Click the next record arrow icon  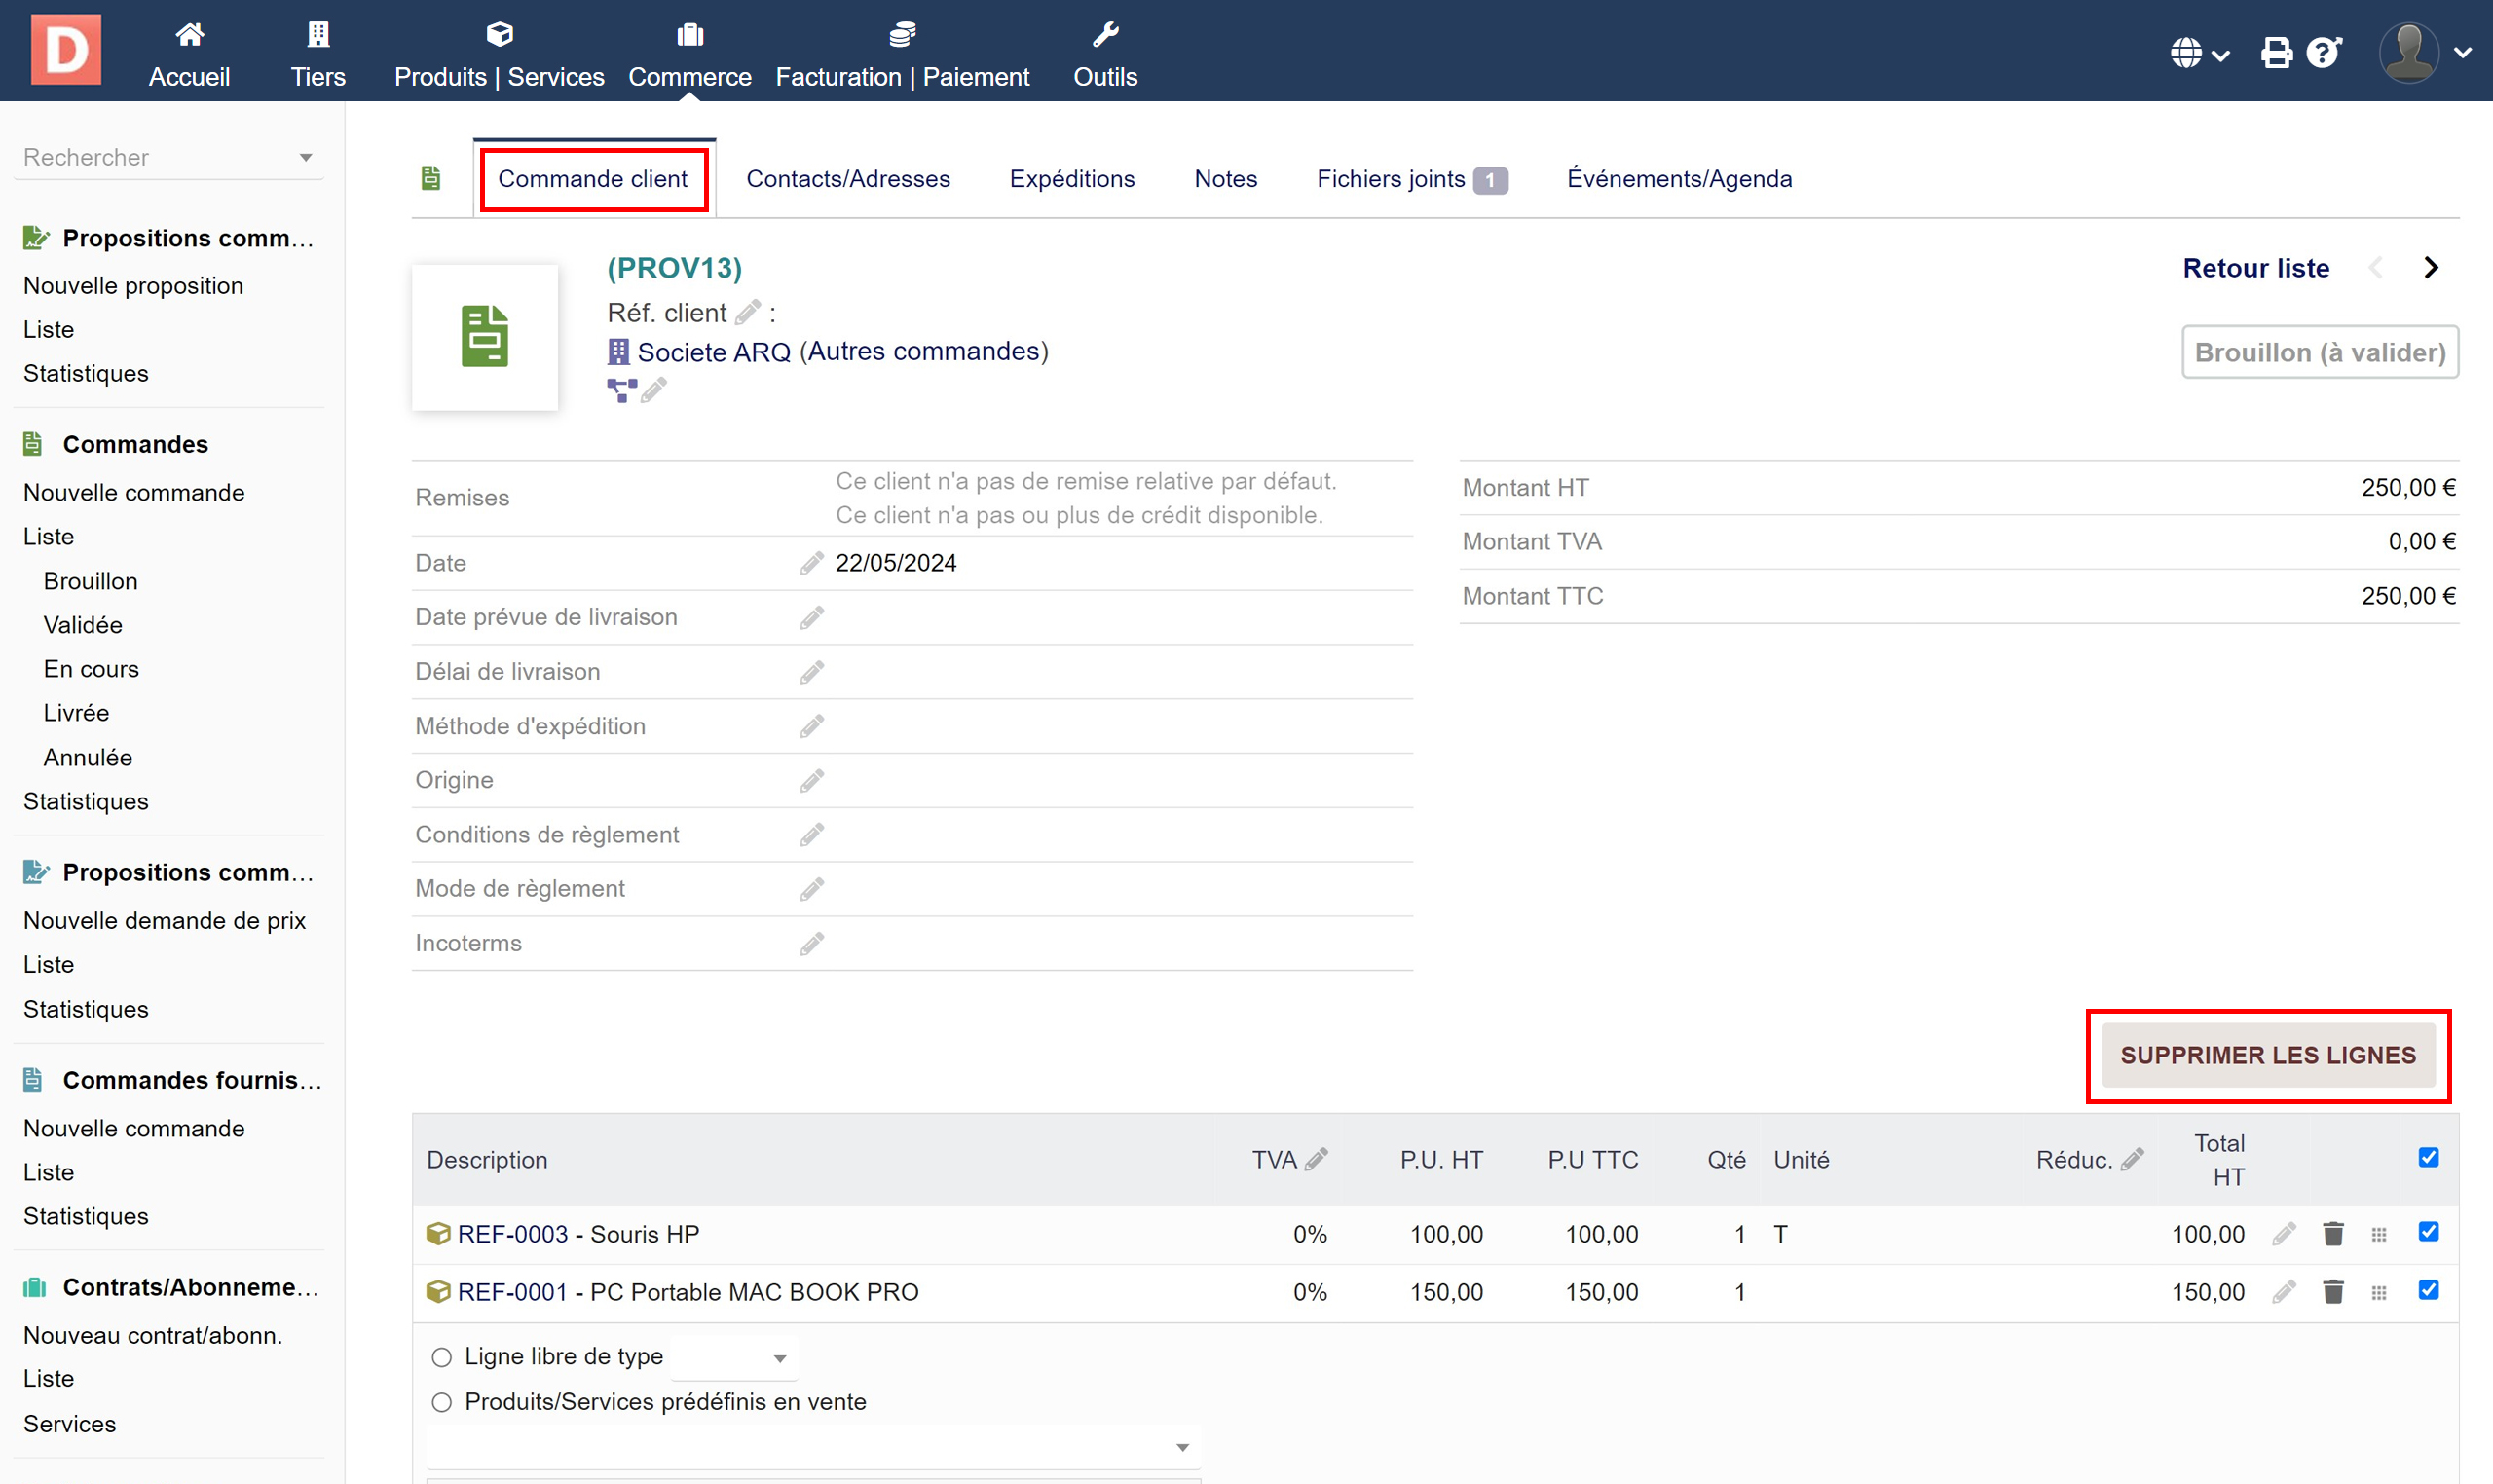2431,268
